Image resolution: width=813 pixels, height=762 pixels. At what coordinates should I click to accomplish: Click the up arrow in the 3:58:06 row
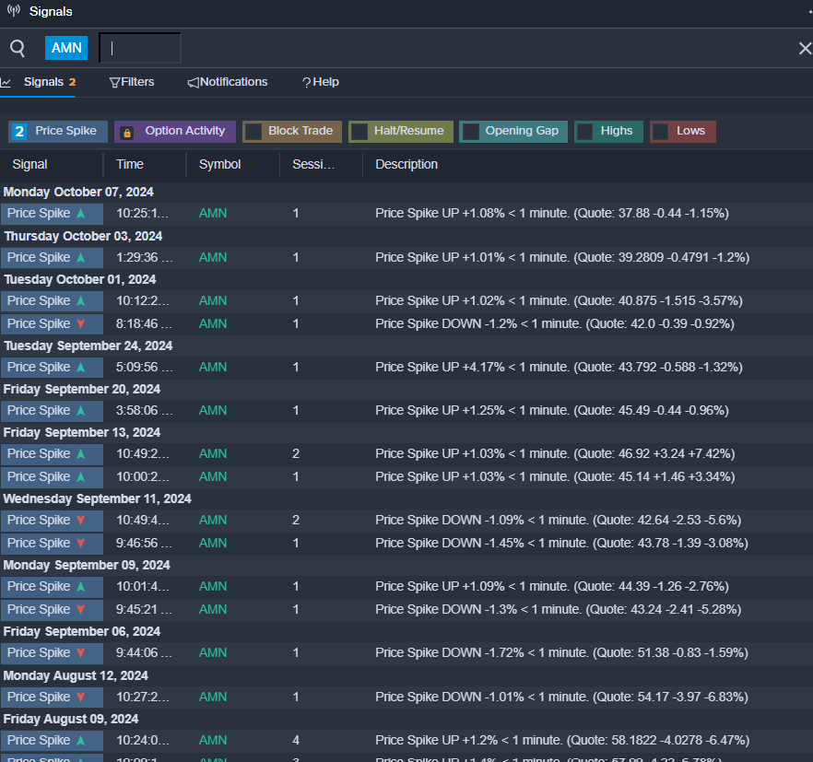click(x=81, y=411)
